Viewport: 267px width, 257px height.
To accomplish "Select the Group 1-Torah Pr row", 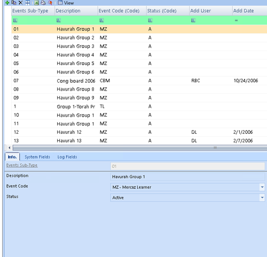I will pos(139,107).
